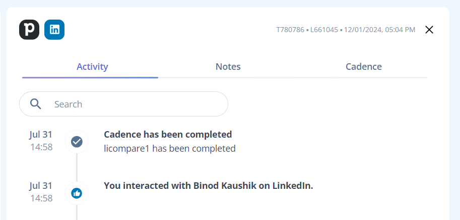Click the timeline line below thumbs-up icon
Image resolution: width=460 pixels, height=220 pixels.
coord(77,212)
